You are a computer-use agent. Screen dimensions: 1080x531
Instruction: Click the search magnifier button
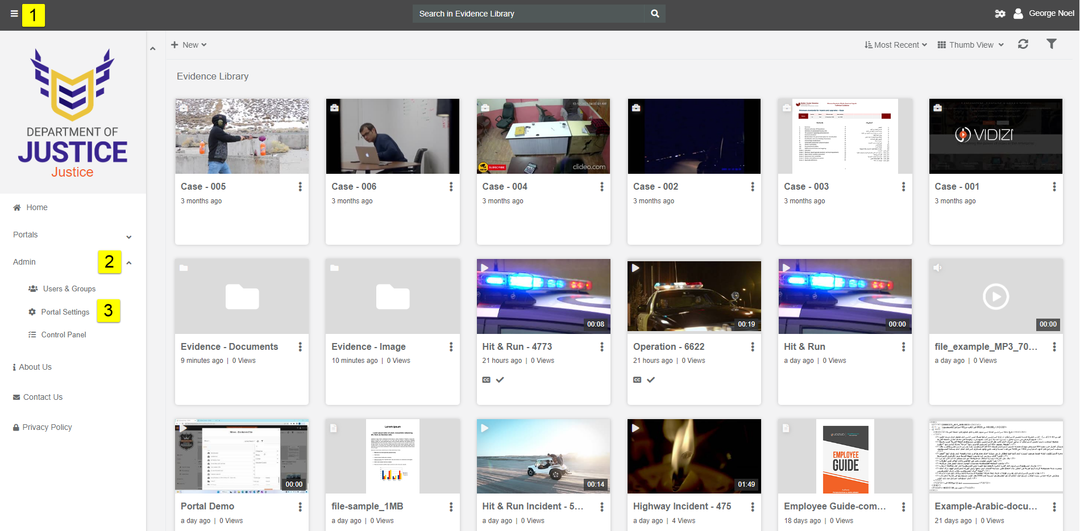[655, 14]
